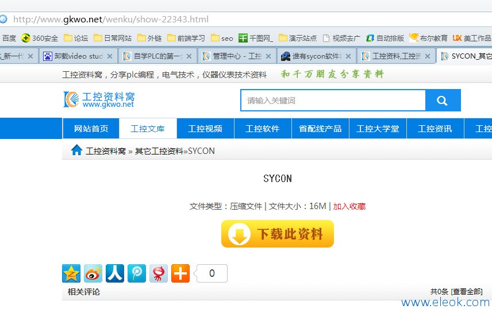Open the 论坛 bookmark folder
This screenshot has height=309, width=492.
tap(76, 38)
